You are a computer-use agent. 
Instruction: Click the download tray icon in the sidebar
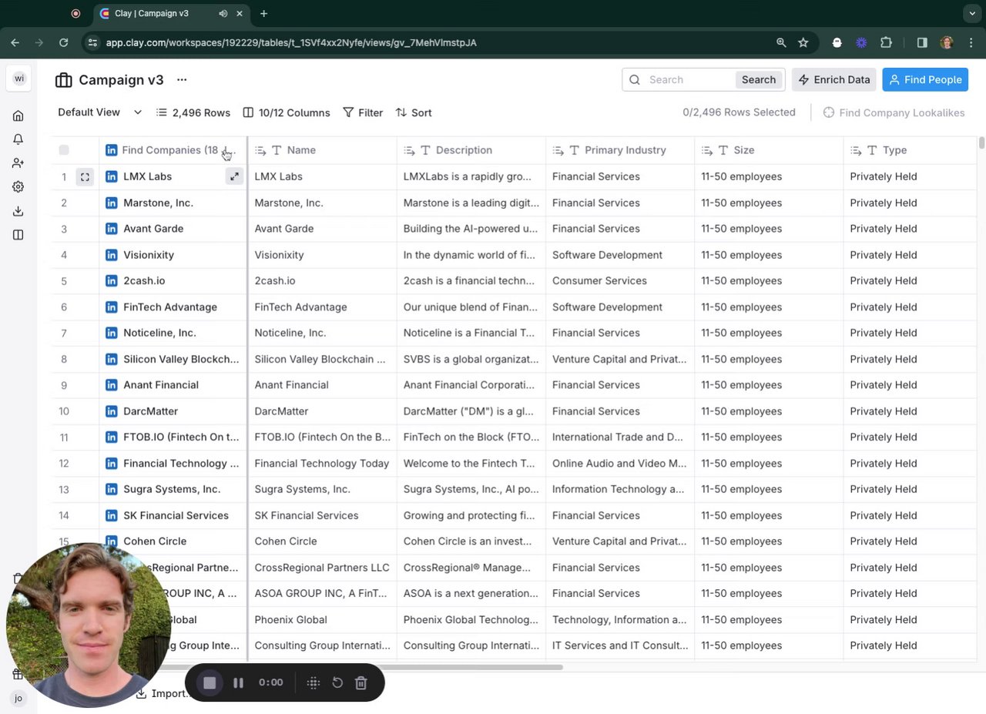tap(18, 211)
